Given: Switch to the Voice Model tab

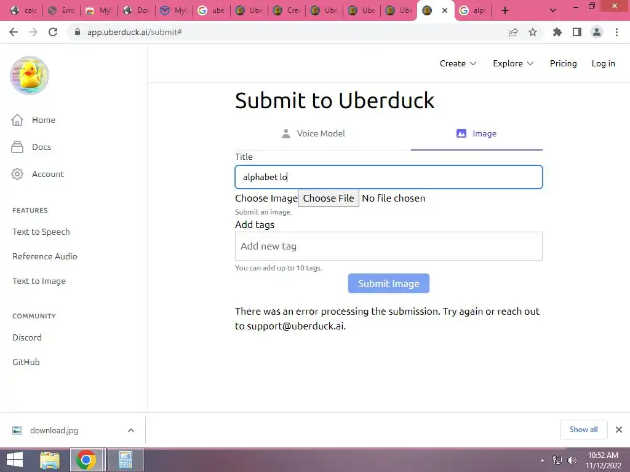Looking at the screenshot, I should [x=313, y=133].
